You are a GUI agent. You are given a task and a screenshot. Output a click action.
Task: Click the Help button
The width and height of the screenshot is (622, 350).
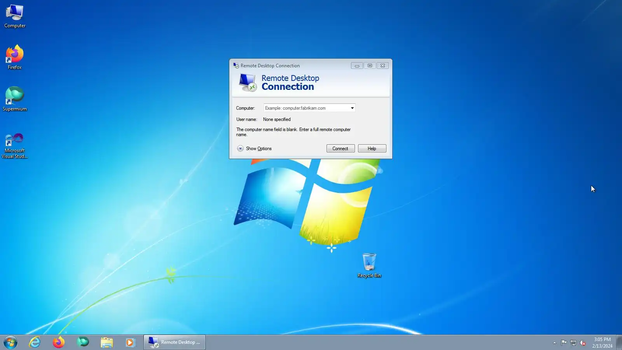coord(372,149)
